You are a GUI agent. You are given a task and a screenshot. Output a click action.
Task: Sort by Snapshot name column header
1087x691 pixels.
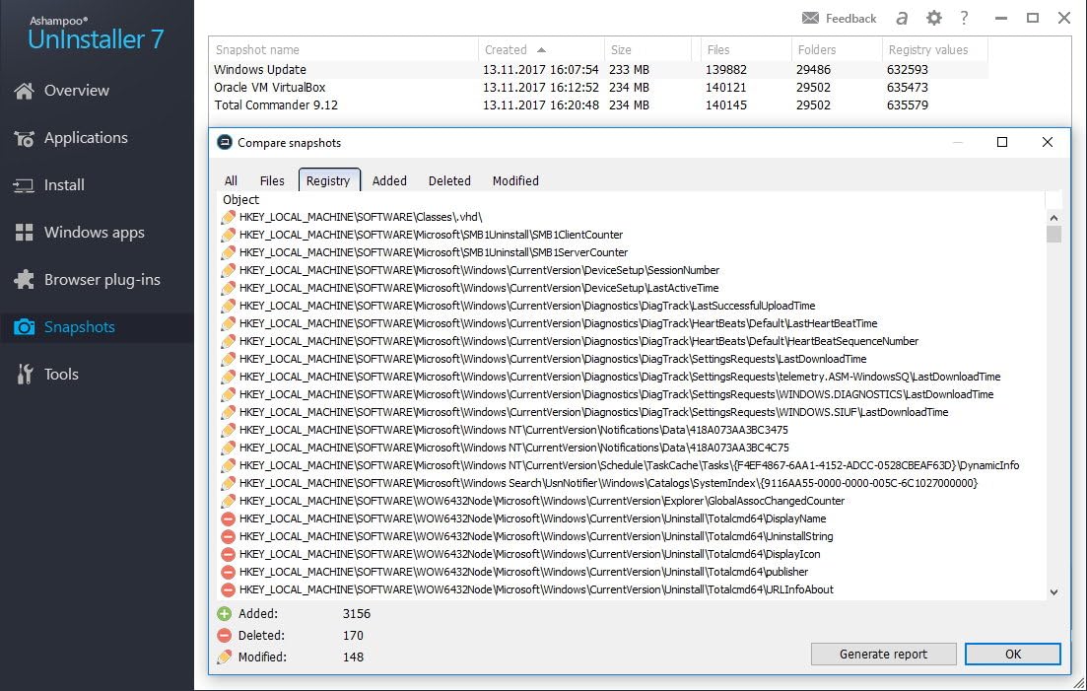(343, 50)
